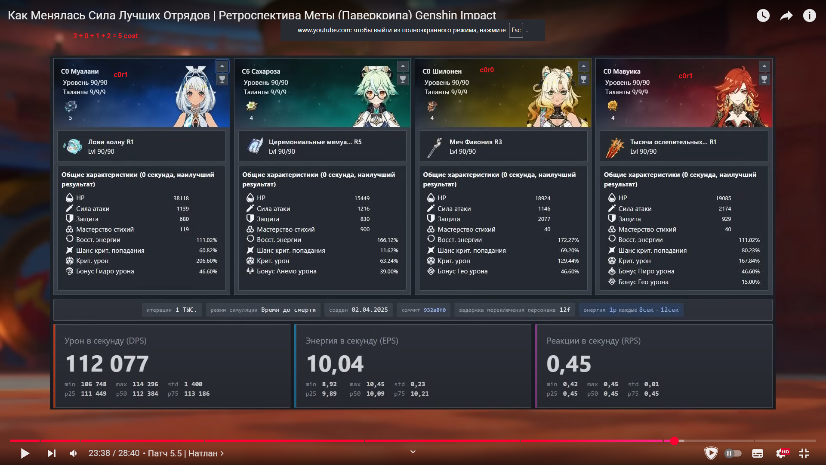Click the trophy icon on Муалани card
Screen dimensions: 826x465
(x=222, y=80)
